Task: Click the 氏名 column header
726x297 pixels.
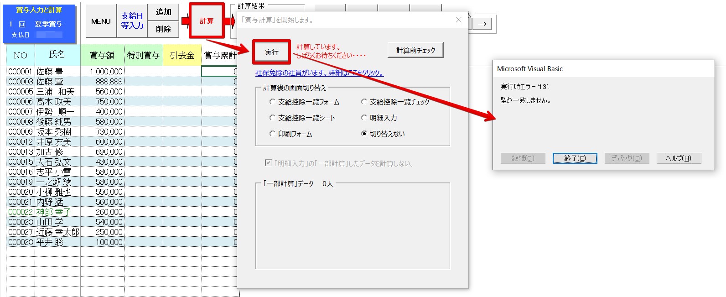Action: click(57, 55)
